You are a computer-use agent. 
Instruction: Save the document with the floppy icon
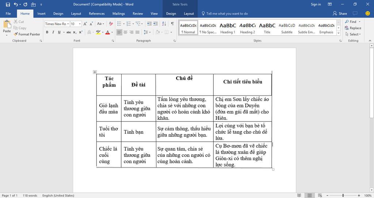point(8,4)
